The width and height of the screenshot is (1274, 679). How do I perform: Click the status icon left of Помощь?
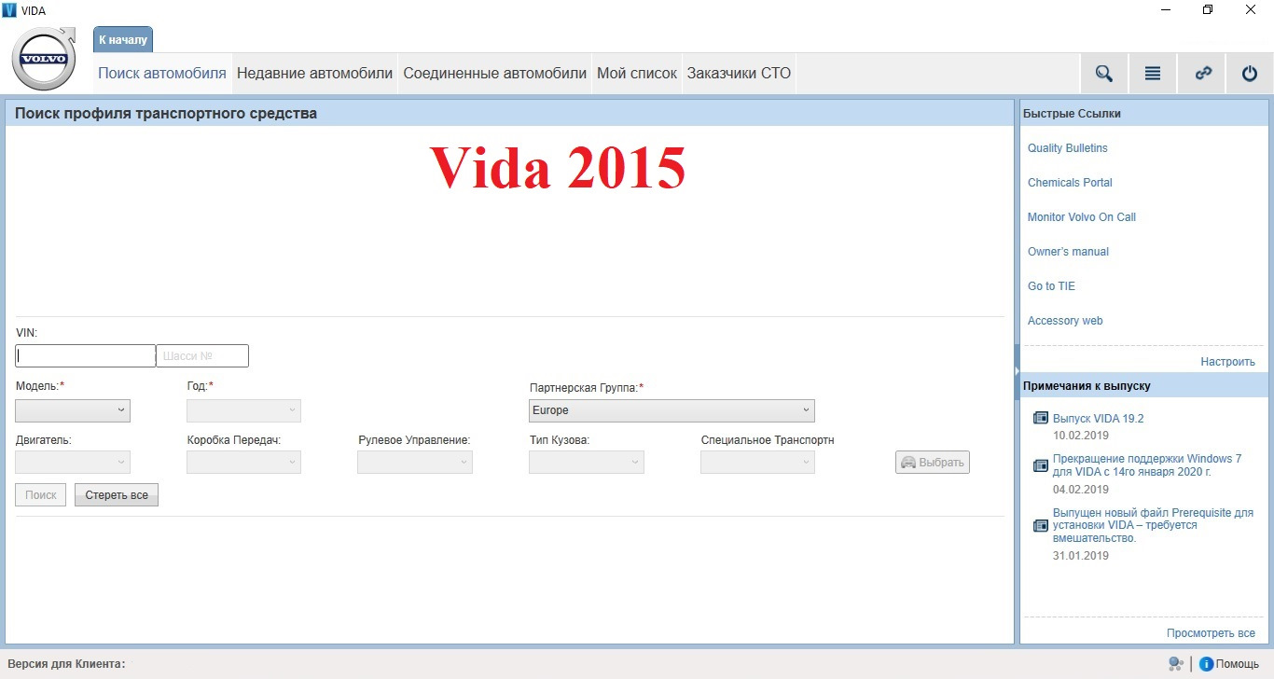tap(1176, 664)
